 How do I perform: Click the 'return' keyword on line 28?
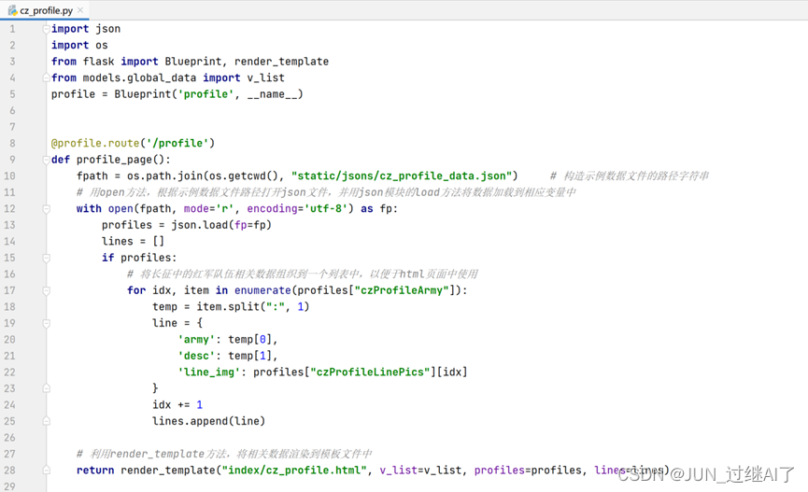coord(95,471)
